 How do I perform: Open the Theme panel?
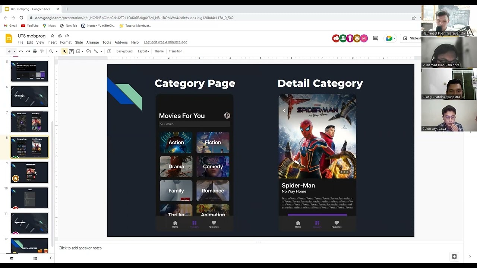tap(159, 51)
